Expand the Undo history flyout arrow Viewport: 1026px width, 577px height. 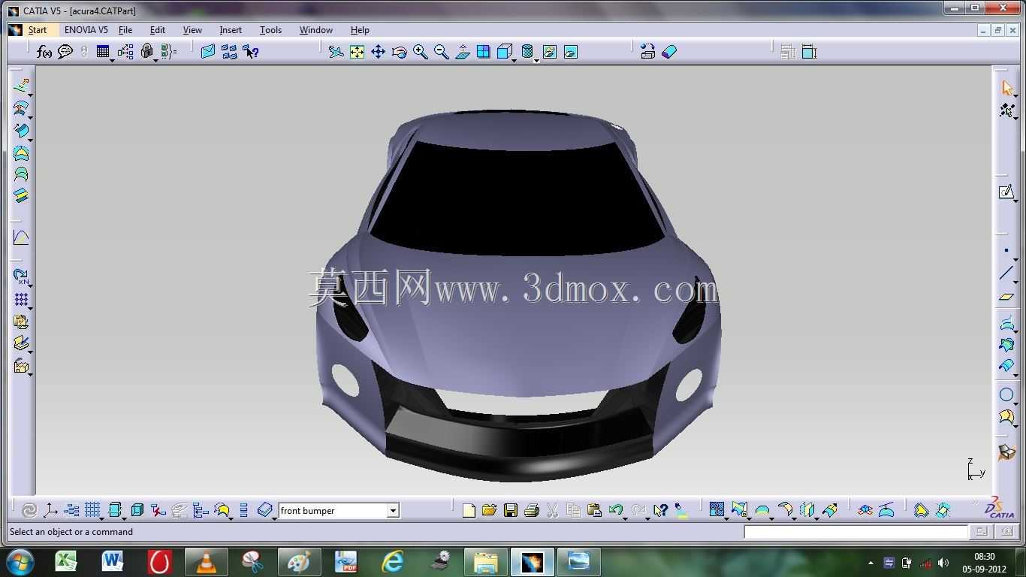click(625, 518)
